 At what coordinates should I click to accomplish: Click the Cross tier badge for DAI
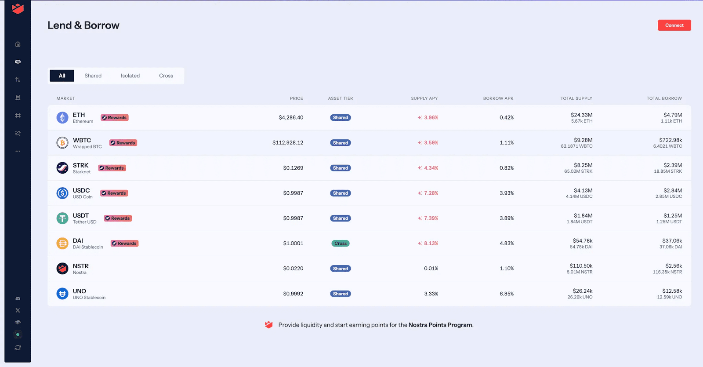[341, 243]
